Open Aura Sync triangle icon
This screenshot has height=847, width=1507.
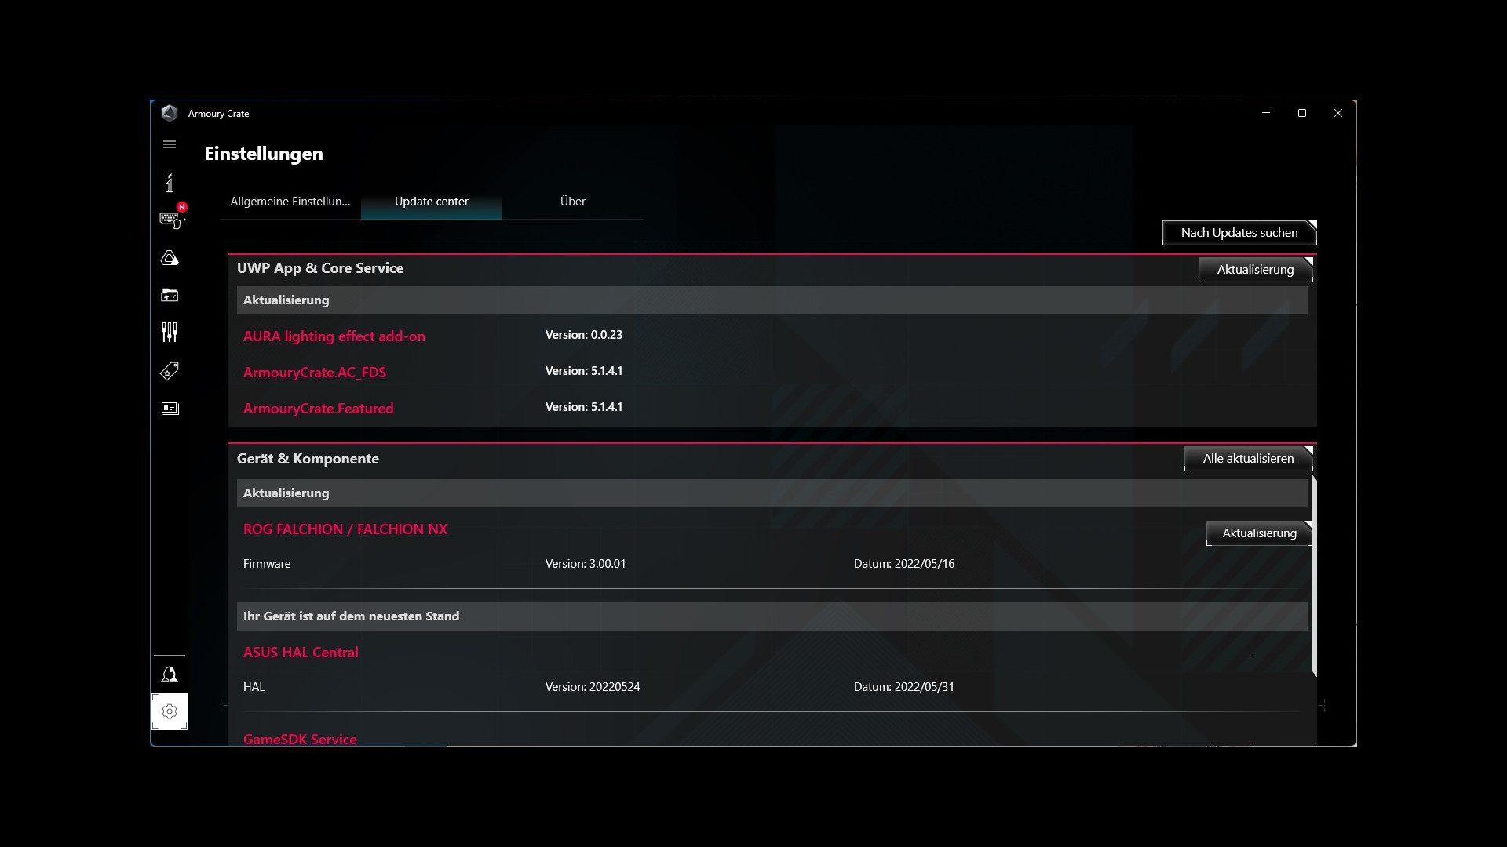pos(170,258)
